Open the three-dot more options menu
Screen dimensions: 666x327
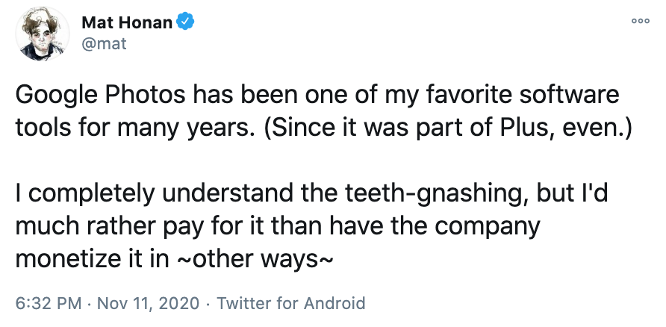click(x=640, y=22)
